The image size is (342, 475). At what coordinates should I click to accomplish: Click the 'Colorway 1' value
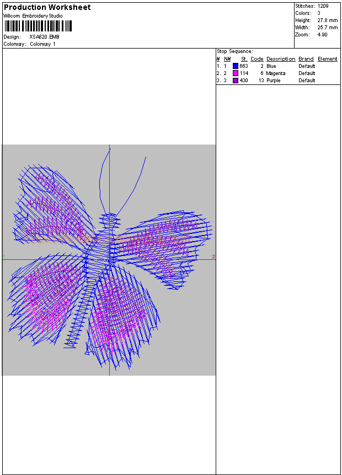click(x=42, y=44)
